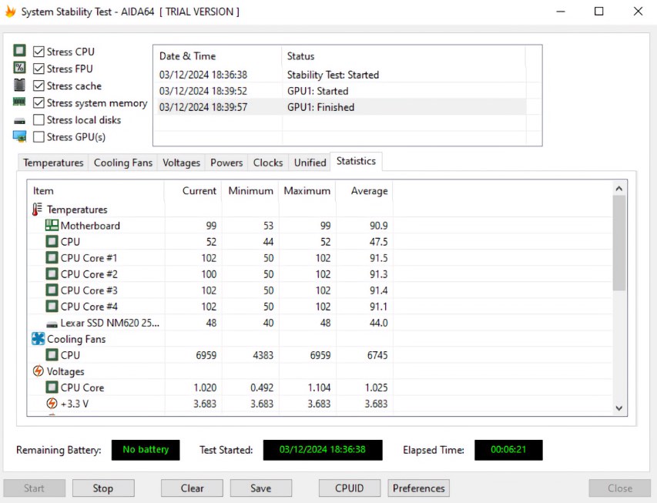Image resolution: width=657 pixels, height=503 pixels.
Task: Click the Voltages lightning icon
Action: point(39,371)
